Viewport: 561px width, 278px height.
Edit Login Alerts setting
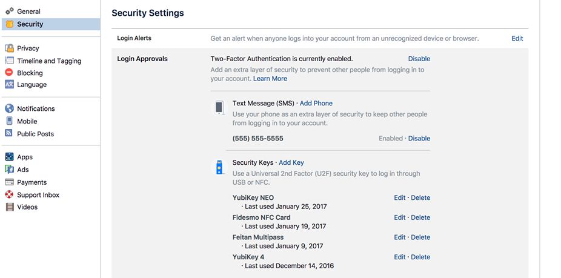click(517, 38)
